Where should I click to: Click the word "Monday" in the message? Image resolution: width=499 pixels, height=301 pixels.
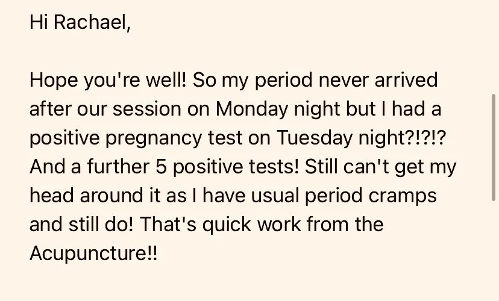point(251,110)
